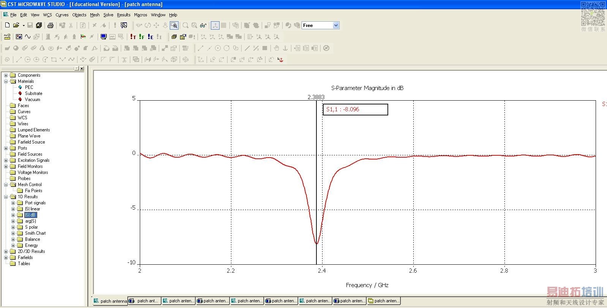Toggle the coordinate axes display button
The height and width of the screenshot is (308, 607).
(215, 25)
